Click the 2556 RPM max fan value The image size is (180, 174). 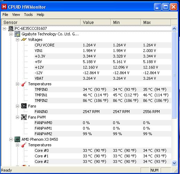pyautogui.click(x=151, y=112)
